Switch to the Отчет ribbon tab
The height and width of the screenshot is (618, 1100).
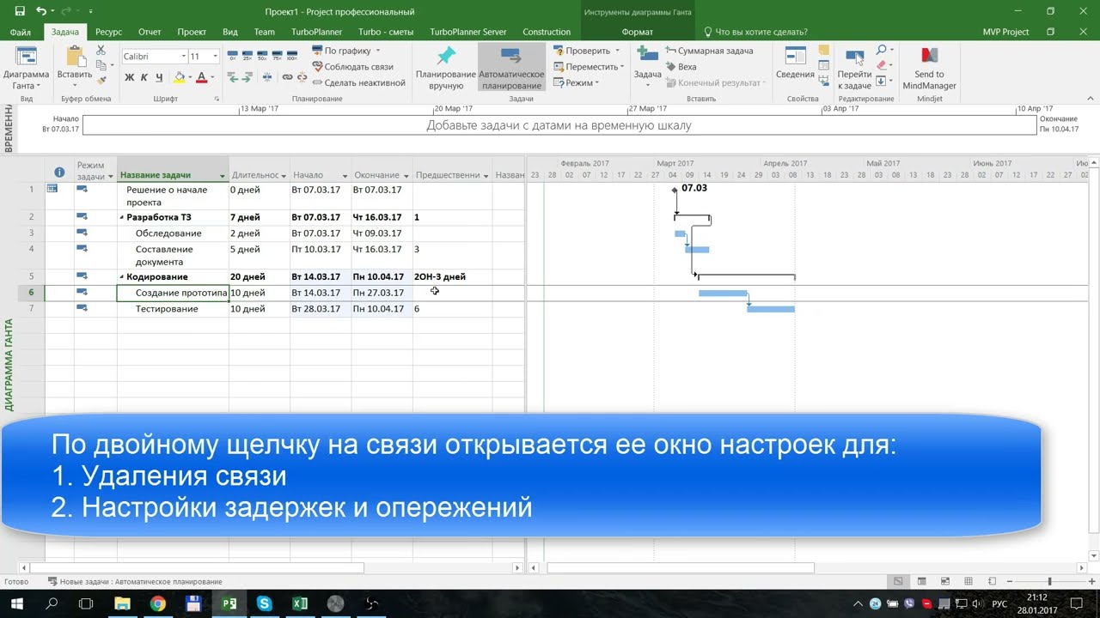point(150,32)
